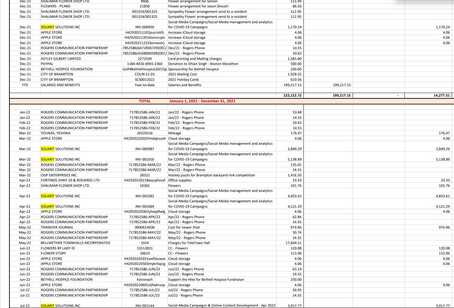
Task: Click the 86.50 amount cell
Action: coord(297,6)
